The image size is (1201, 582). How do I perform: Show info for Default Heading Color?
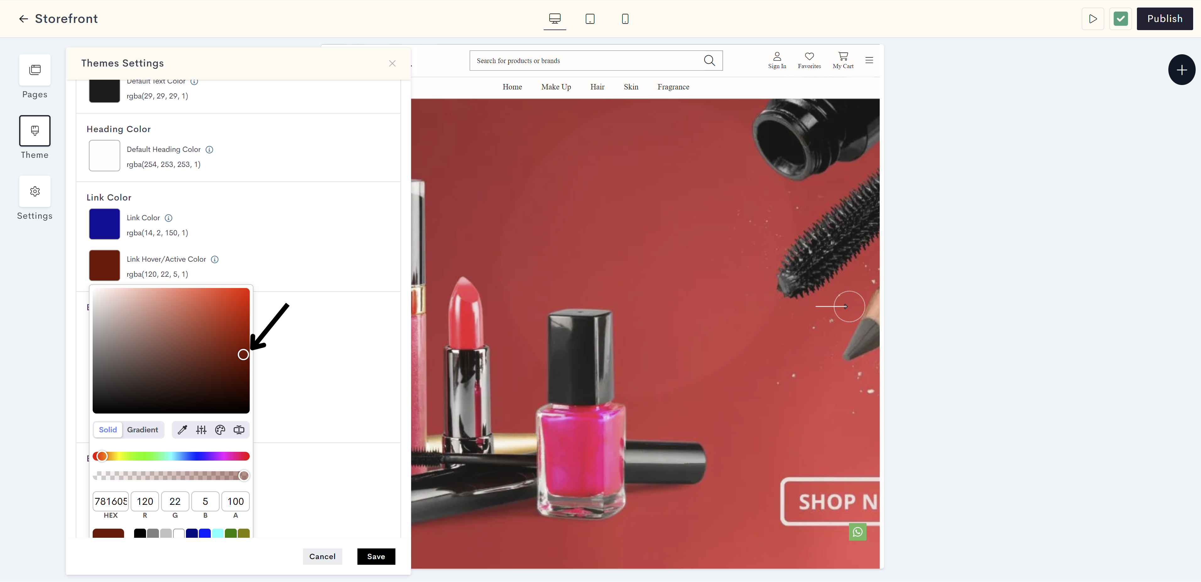point(209,149)
